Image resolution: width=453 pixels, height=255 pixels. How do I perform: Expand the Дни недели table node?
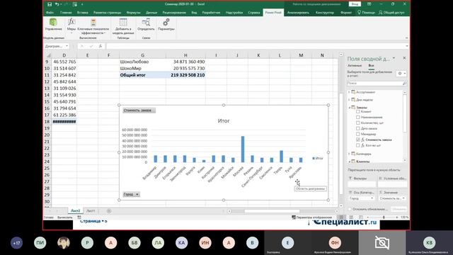[349, 100]
